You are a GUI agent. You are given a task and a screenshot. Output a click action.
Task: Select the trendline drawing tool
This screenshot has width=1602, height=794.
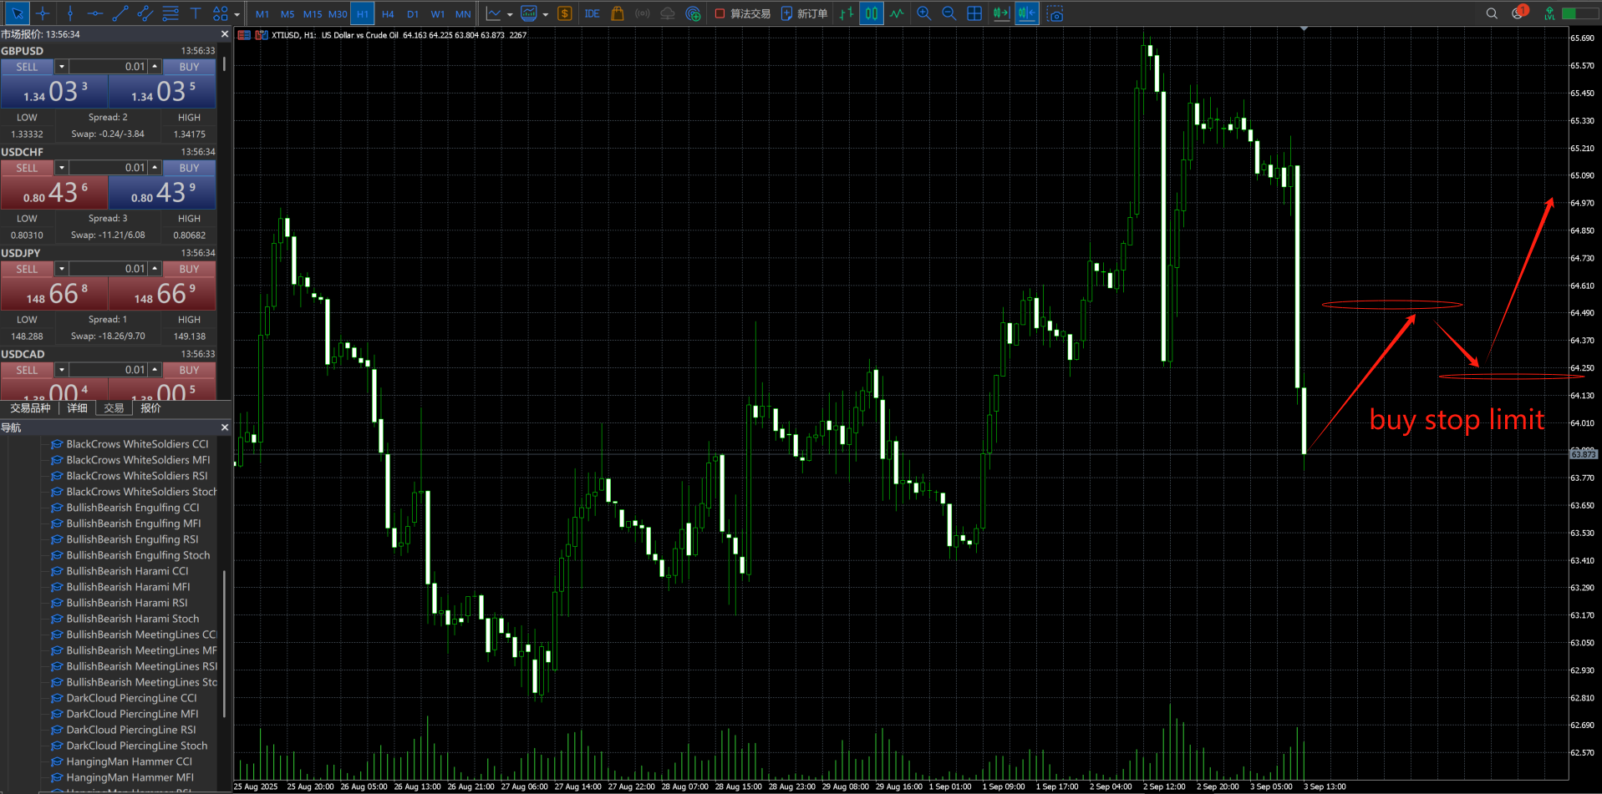click(x=120, y=13)
